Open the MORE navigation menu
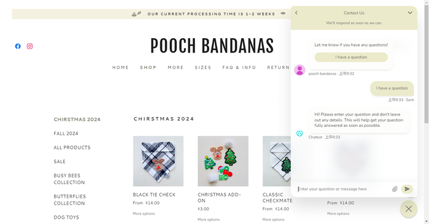 [176, 67]
